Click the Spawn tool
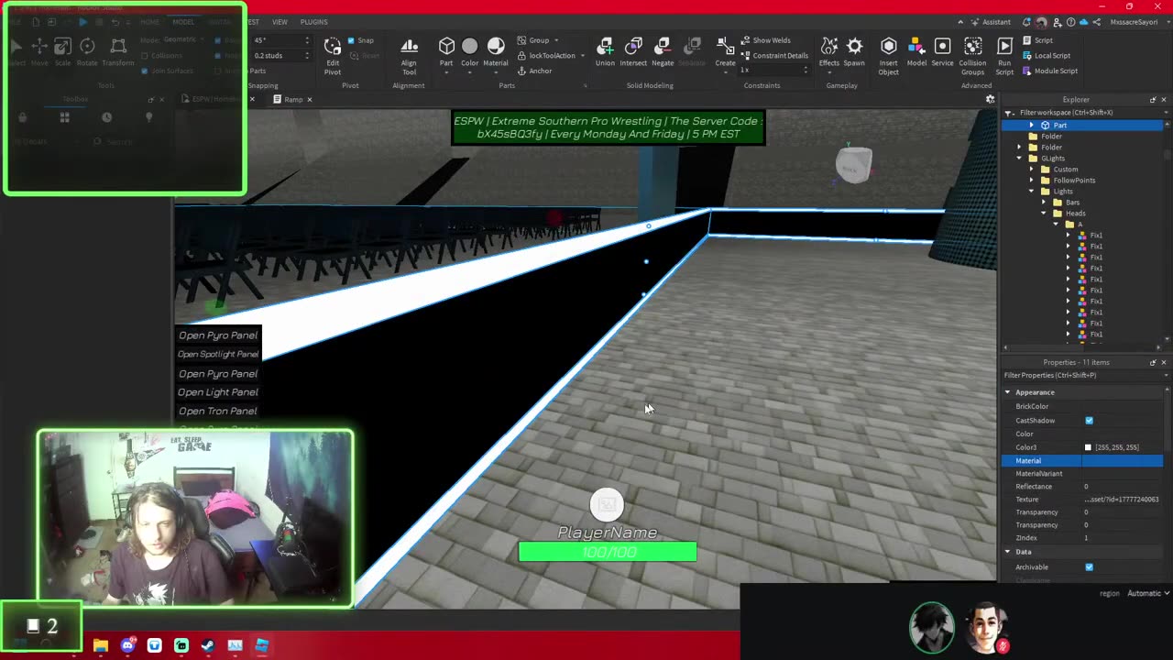Image resolution: width=1173 pixels, height=660 pixels. pos(854,51)
